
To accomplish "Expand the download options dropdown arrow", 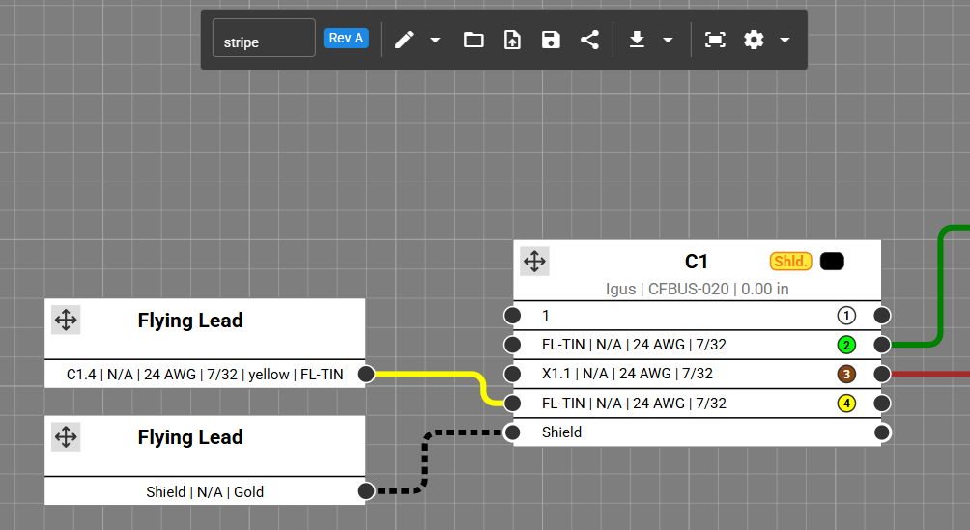I will (x=668, y=40).
